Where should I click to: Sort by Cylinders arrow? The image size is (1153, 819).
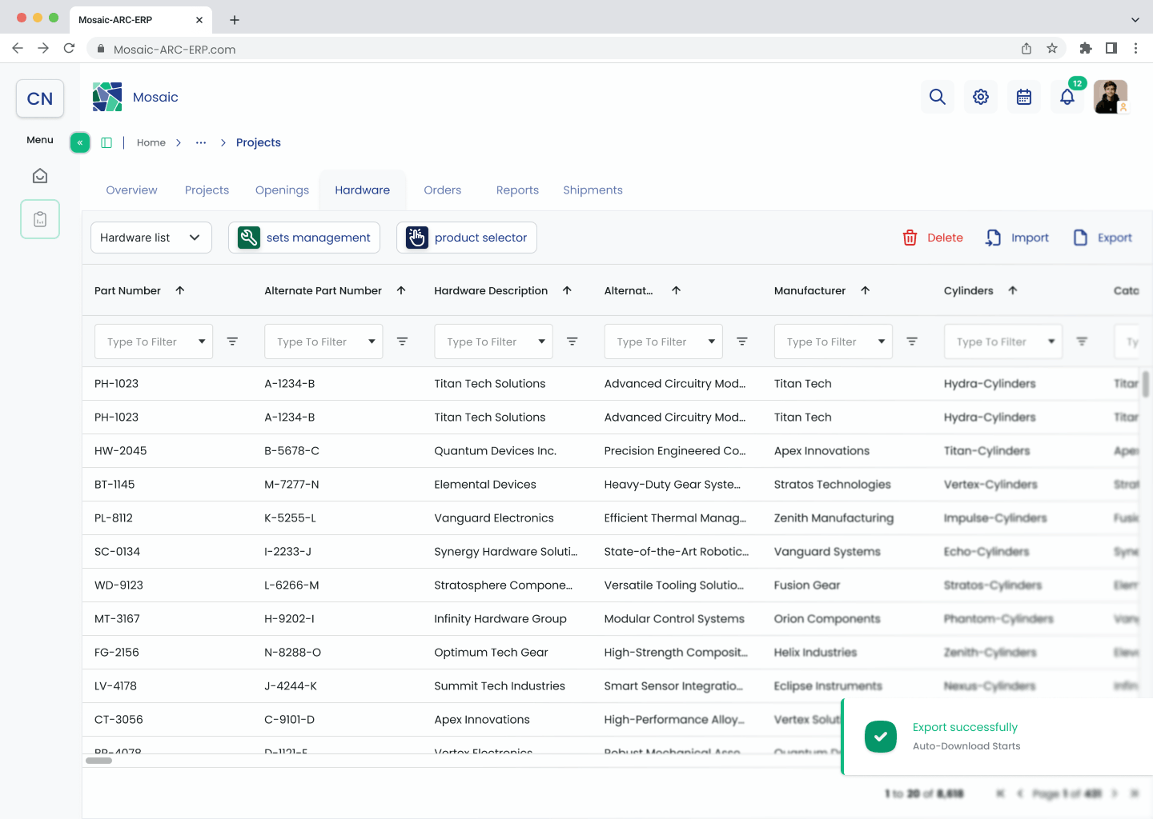coord(1013,290)
